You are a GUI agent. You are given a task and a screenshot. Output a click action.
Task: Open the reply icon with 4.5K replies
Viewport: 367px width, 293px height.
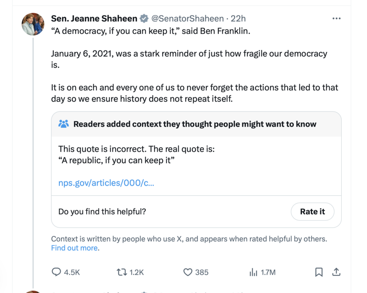click(57, 272)
